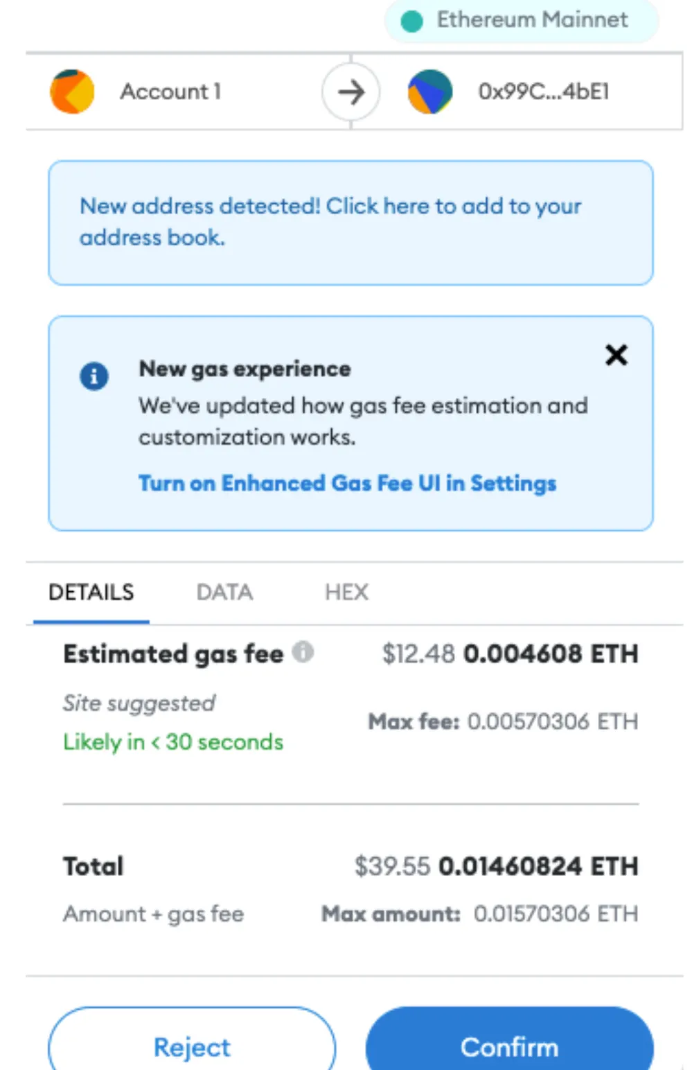Click the Max fee 0.00570306 ETH value

pos(552,721)
